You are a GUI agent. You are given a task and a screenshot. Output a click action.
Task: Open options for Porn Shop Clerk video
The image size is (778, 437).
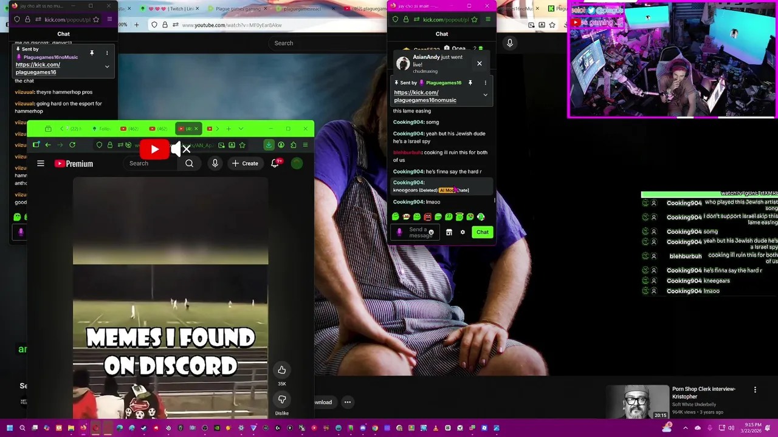point(755,390)
